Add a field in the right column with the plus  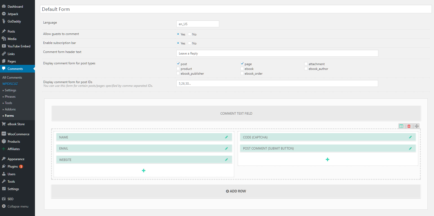pos(328,160)
